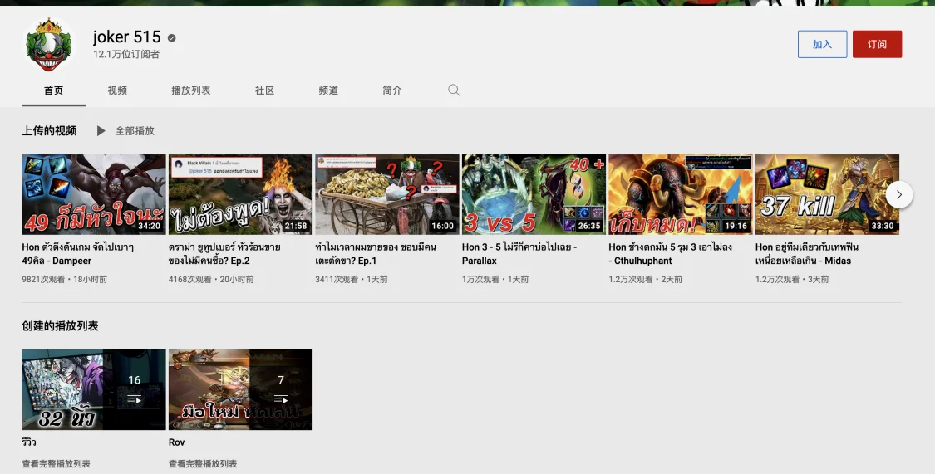Click the Rov playlist title
The image size is (935, 474).
(176, 442)
